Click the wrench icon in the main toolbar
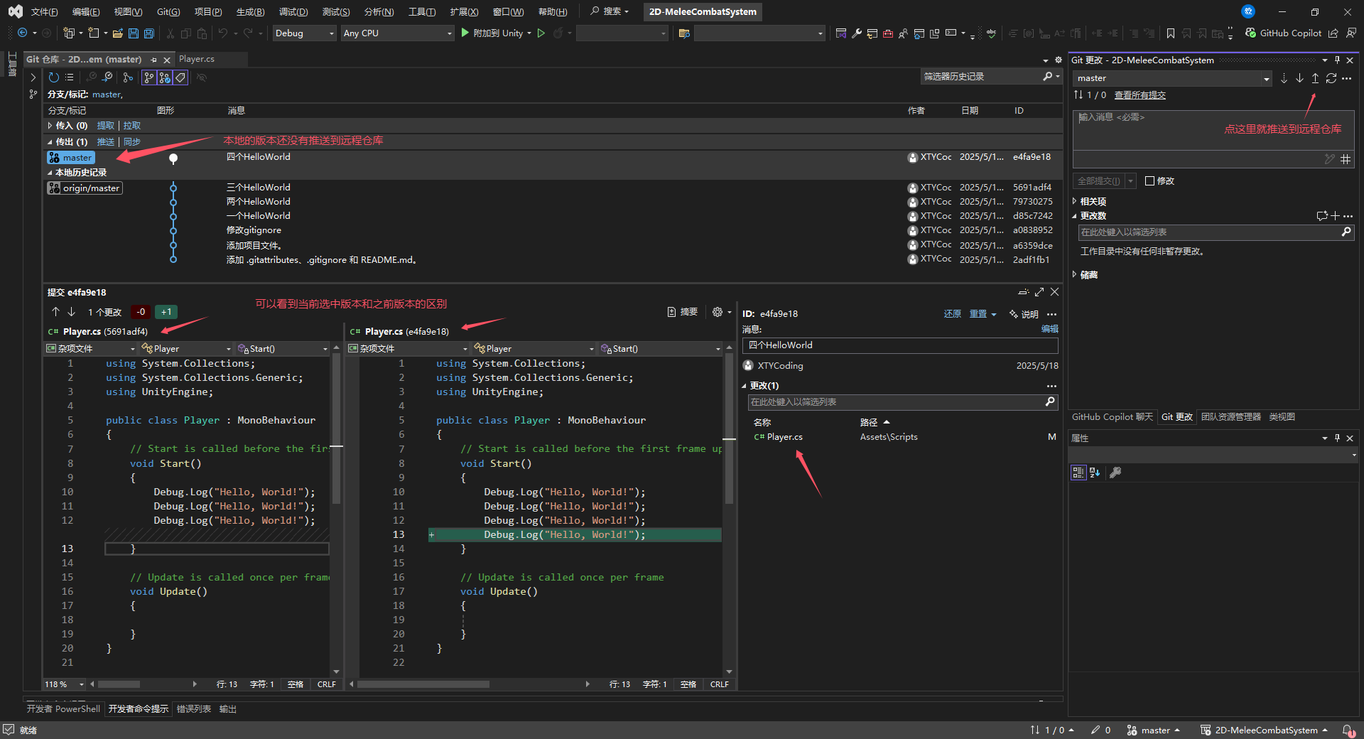This screenshot has width=1364, height=739. [x=857, y=33]
